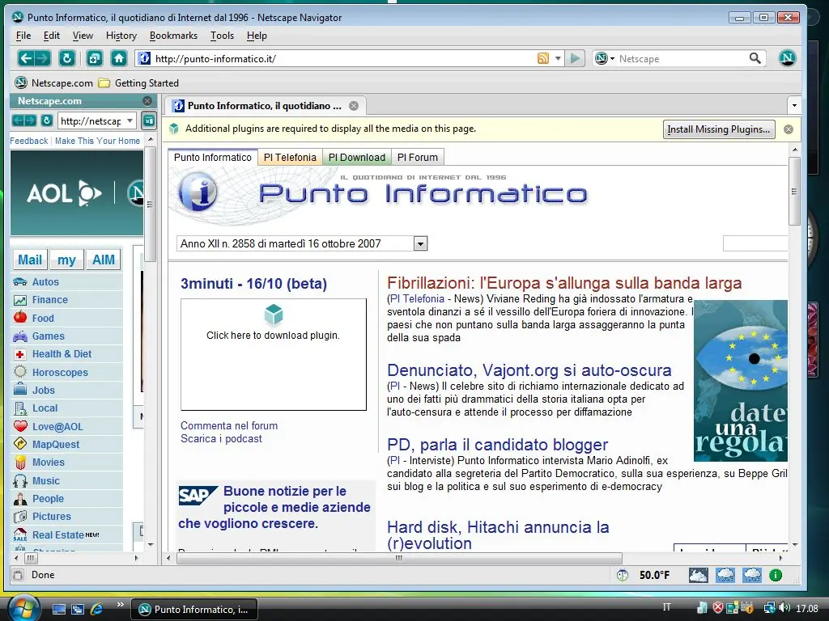Screen dimensions: 829x621
Task: Open Autos car icon link in sidebar
Action: tap(20, 281)
